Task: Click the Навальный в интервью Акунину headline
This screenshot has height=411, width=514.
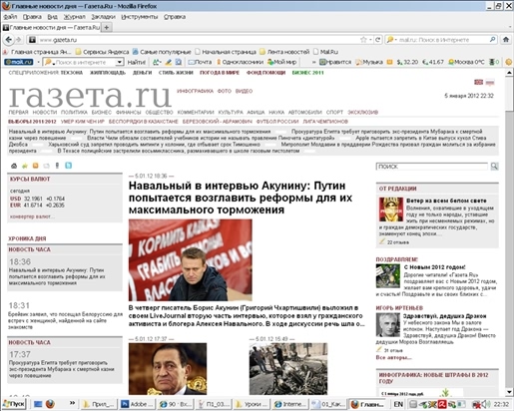Action: (241, 198)
